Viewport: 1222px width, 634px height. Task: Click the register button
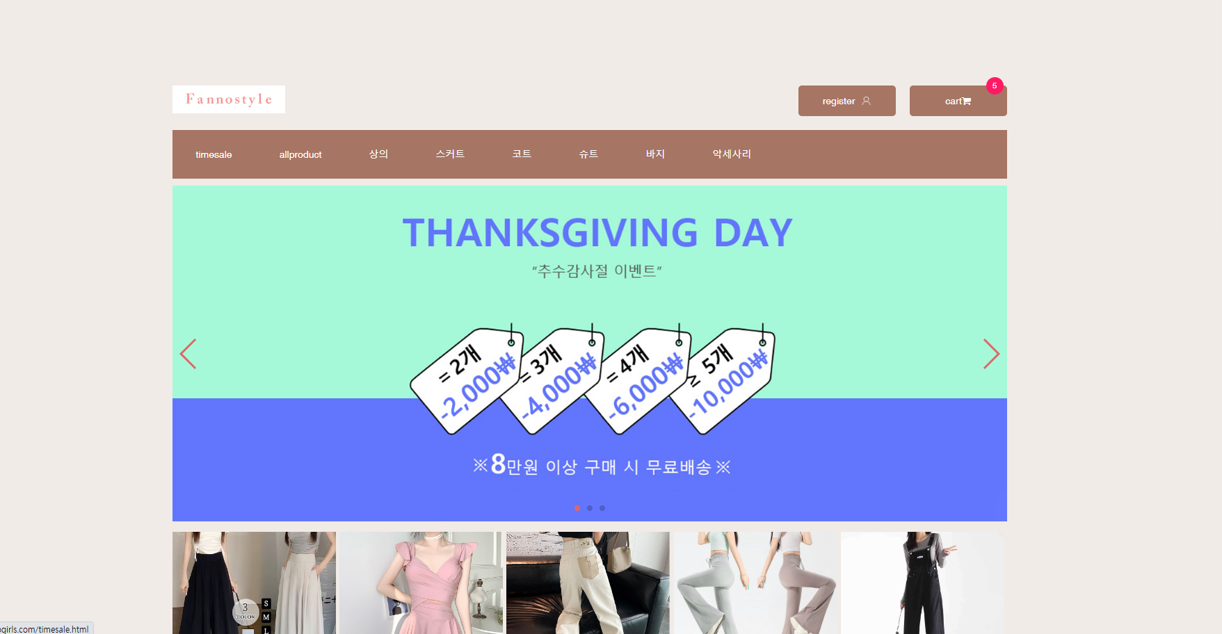[x=847, y=101]
